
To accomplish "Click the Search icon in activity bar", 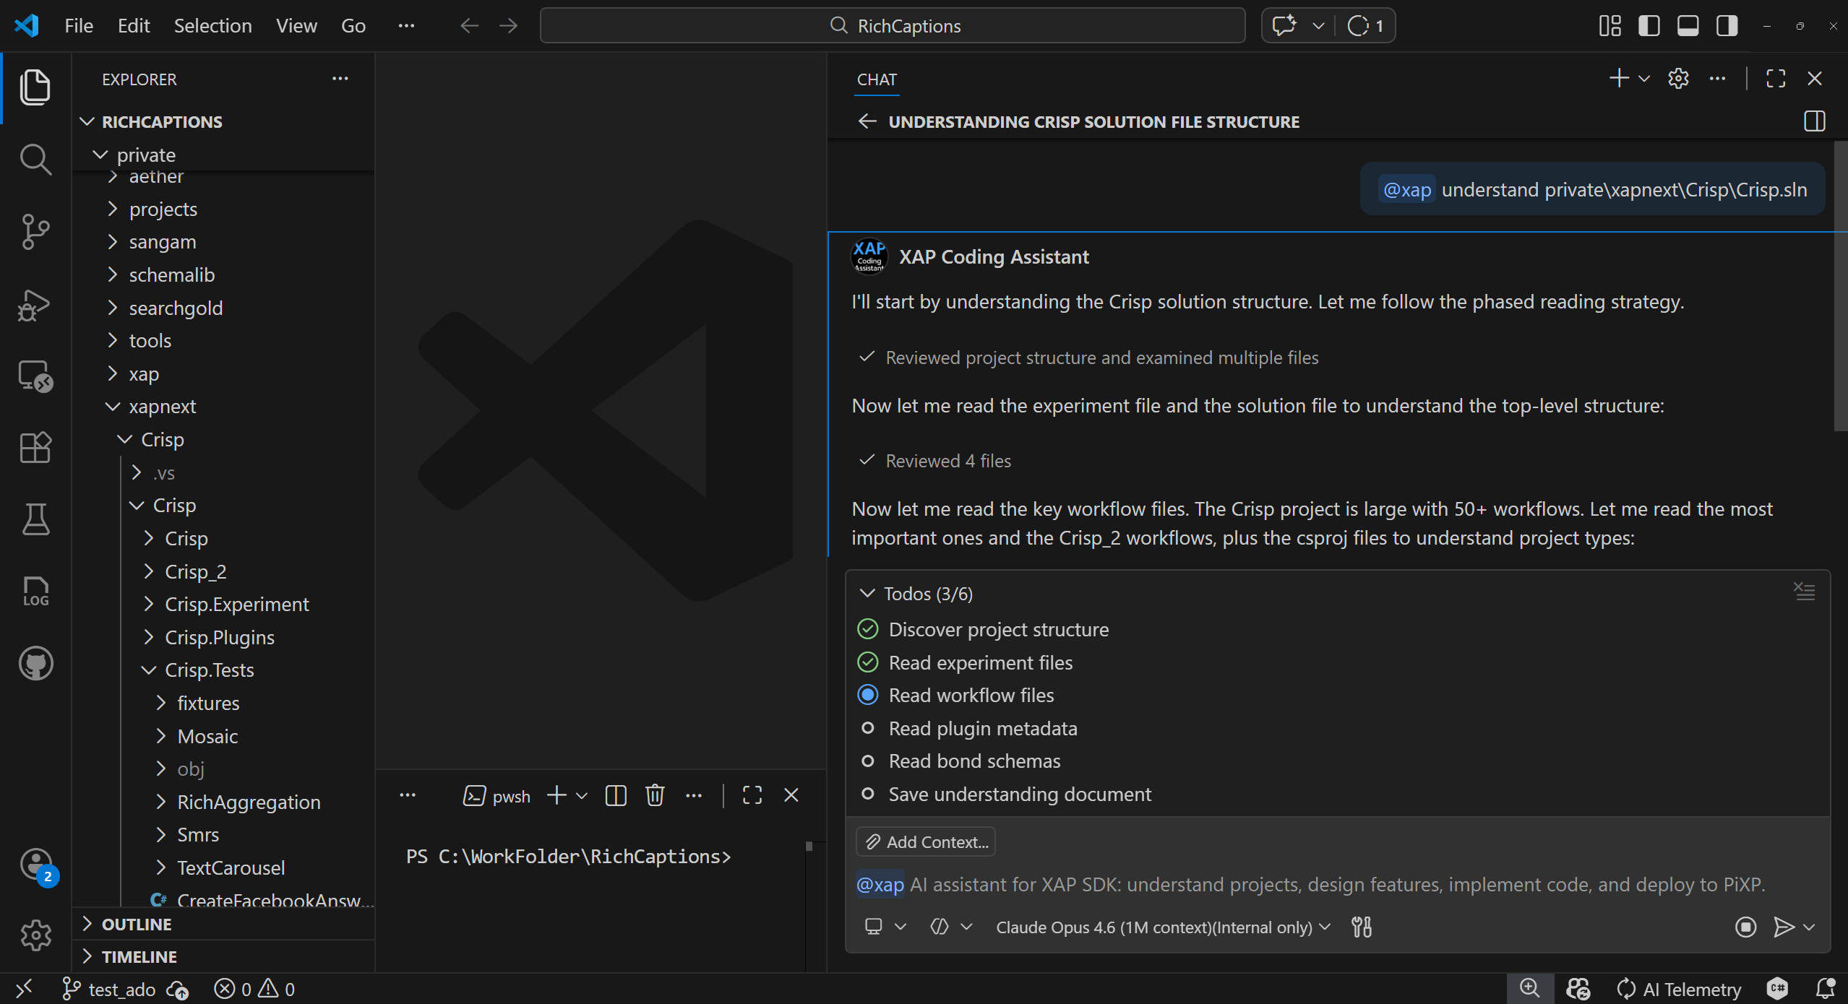I will [x=35, y=159].
